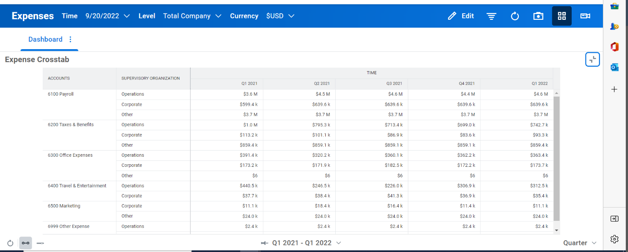
Task: Click the Edit pencil button
Action: click(x=461, y=16)
